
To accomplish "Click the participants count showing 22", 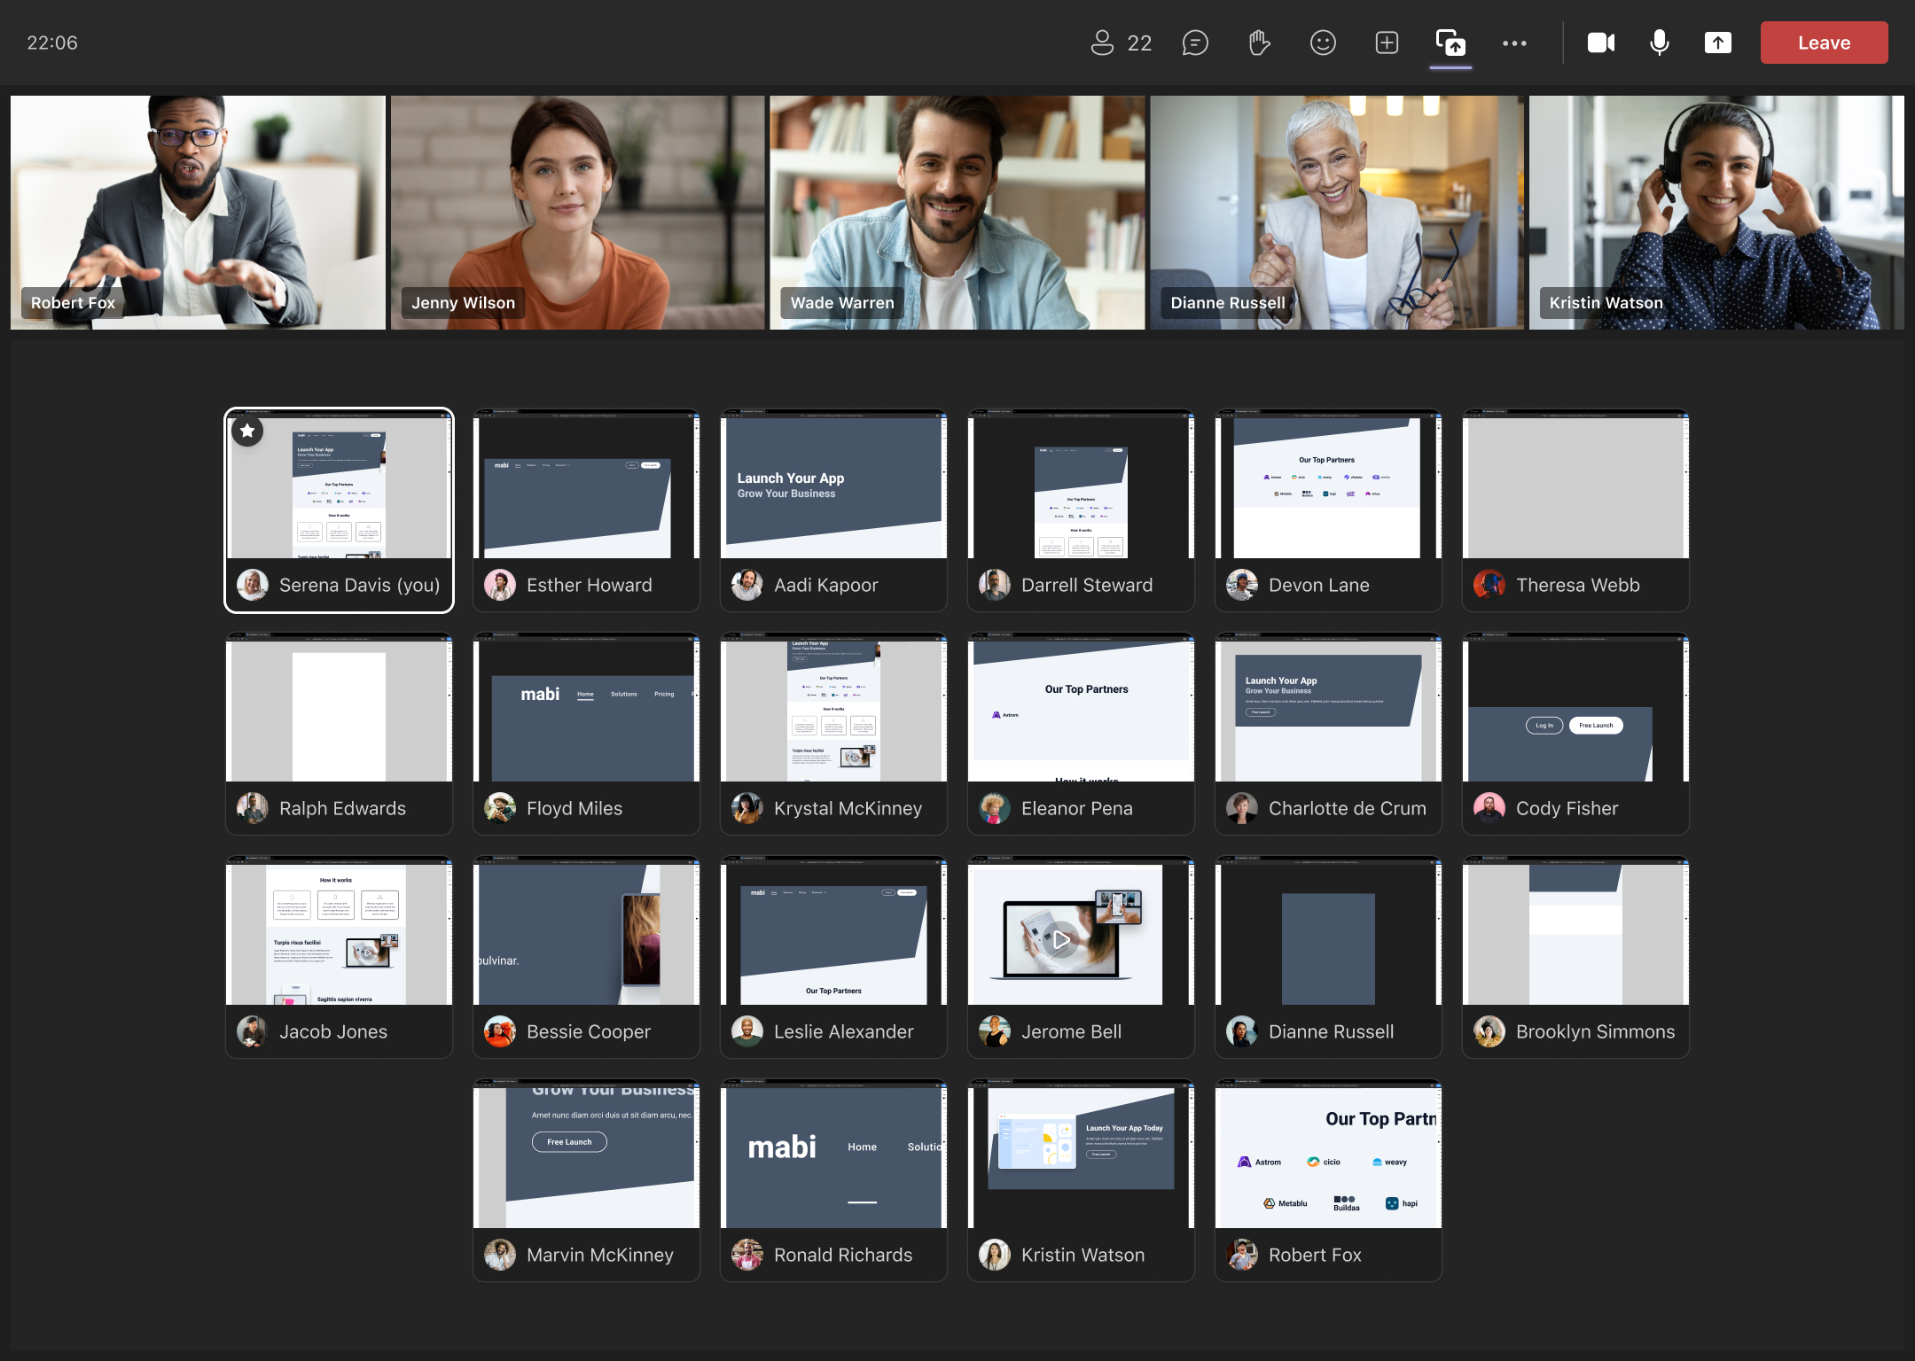I will click(1122, 42).
